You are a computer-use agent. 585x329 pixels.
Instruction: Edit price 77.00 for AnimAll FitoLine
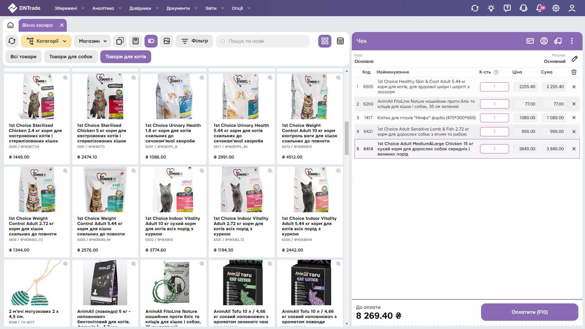pos(526,104)
